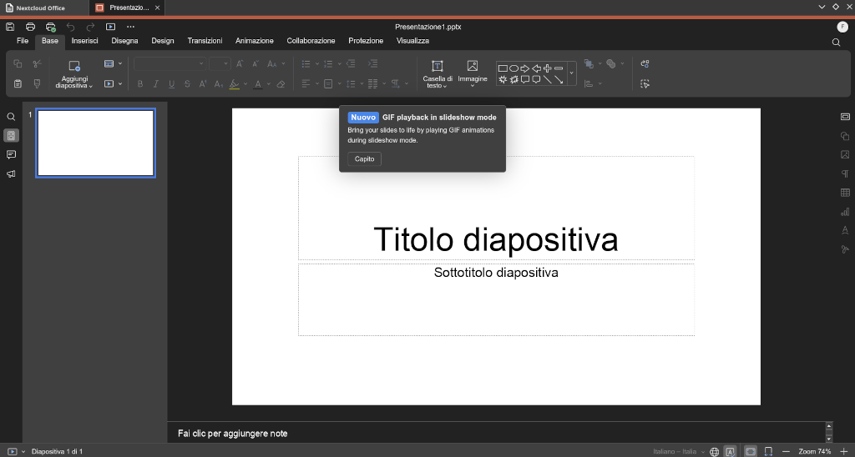
Task: Toggle Strikethrough formatting
Action: 187,84
